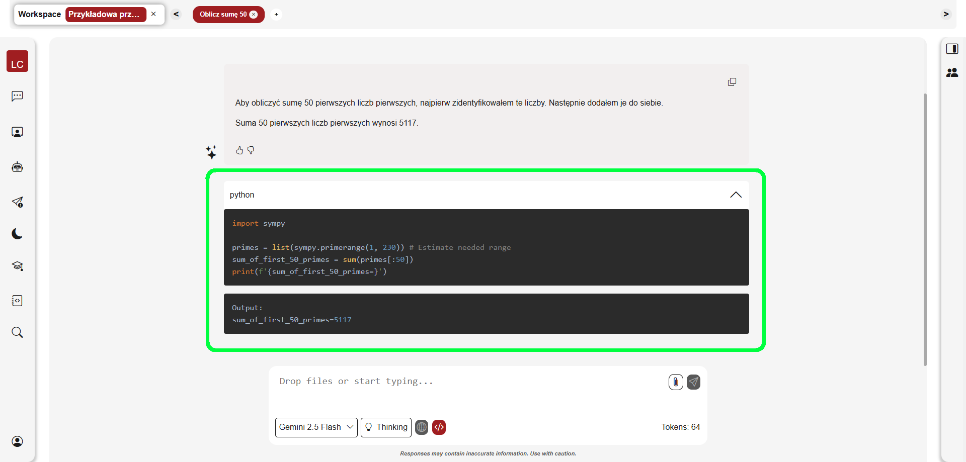Switch to the 'Oblicz sumę 50' tab
The height and width of the screenshot is (462, 966).
[223, 15]
